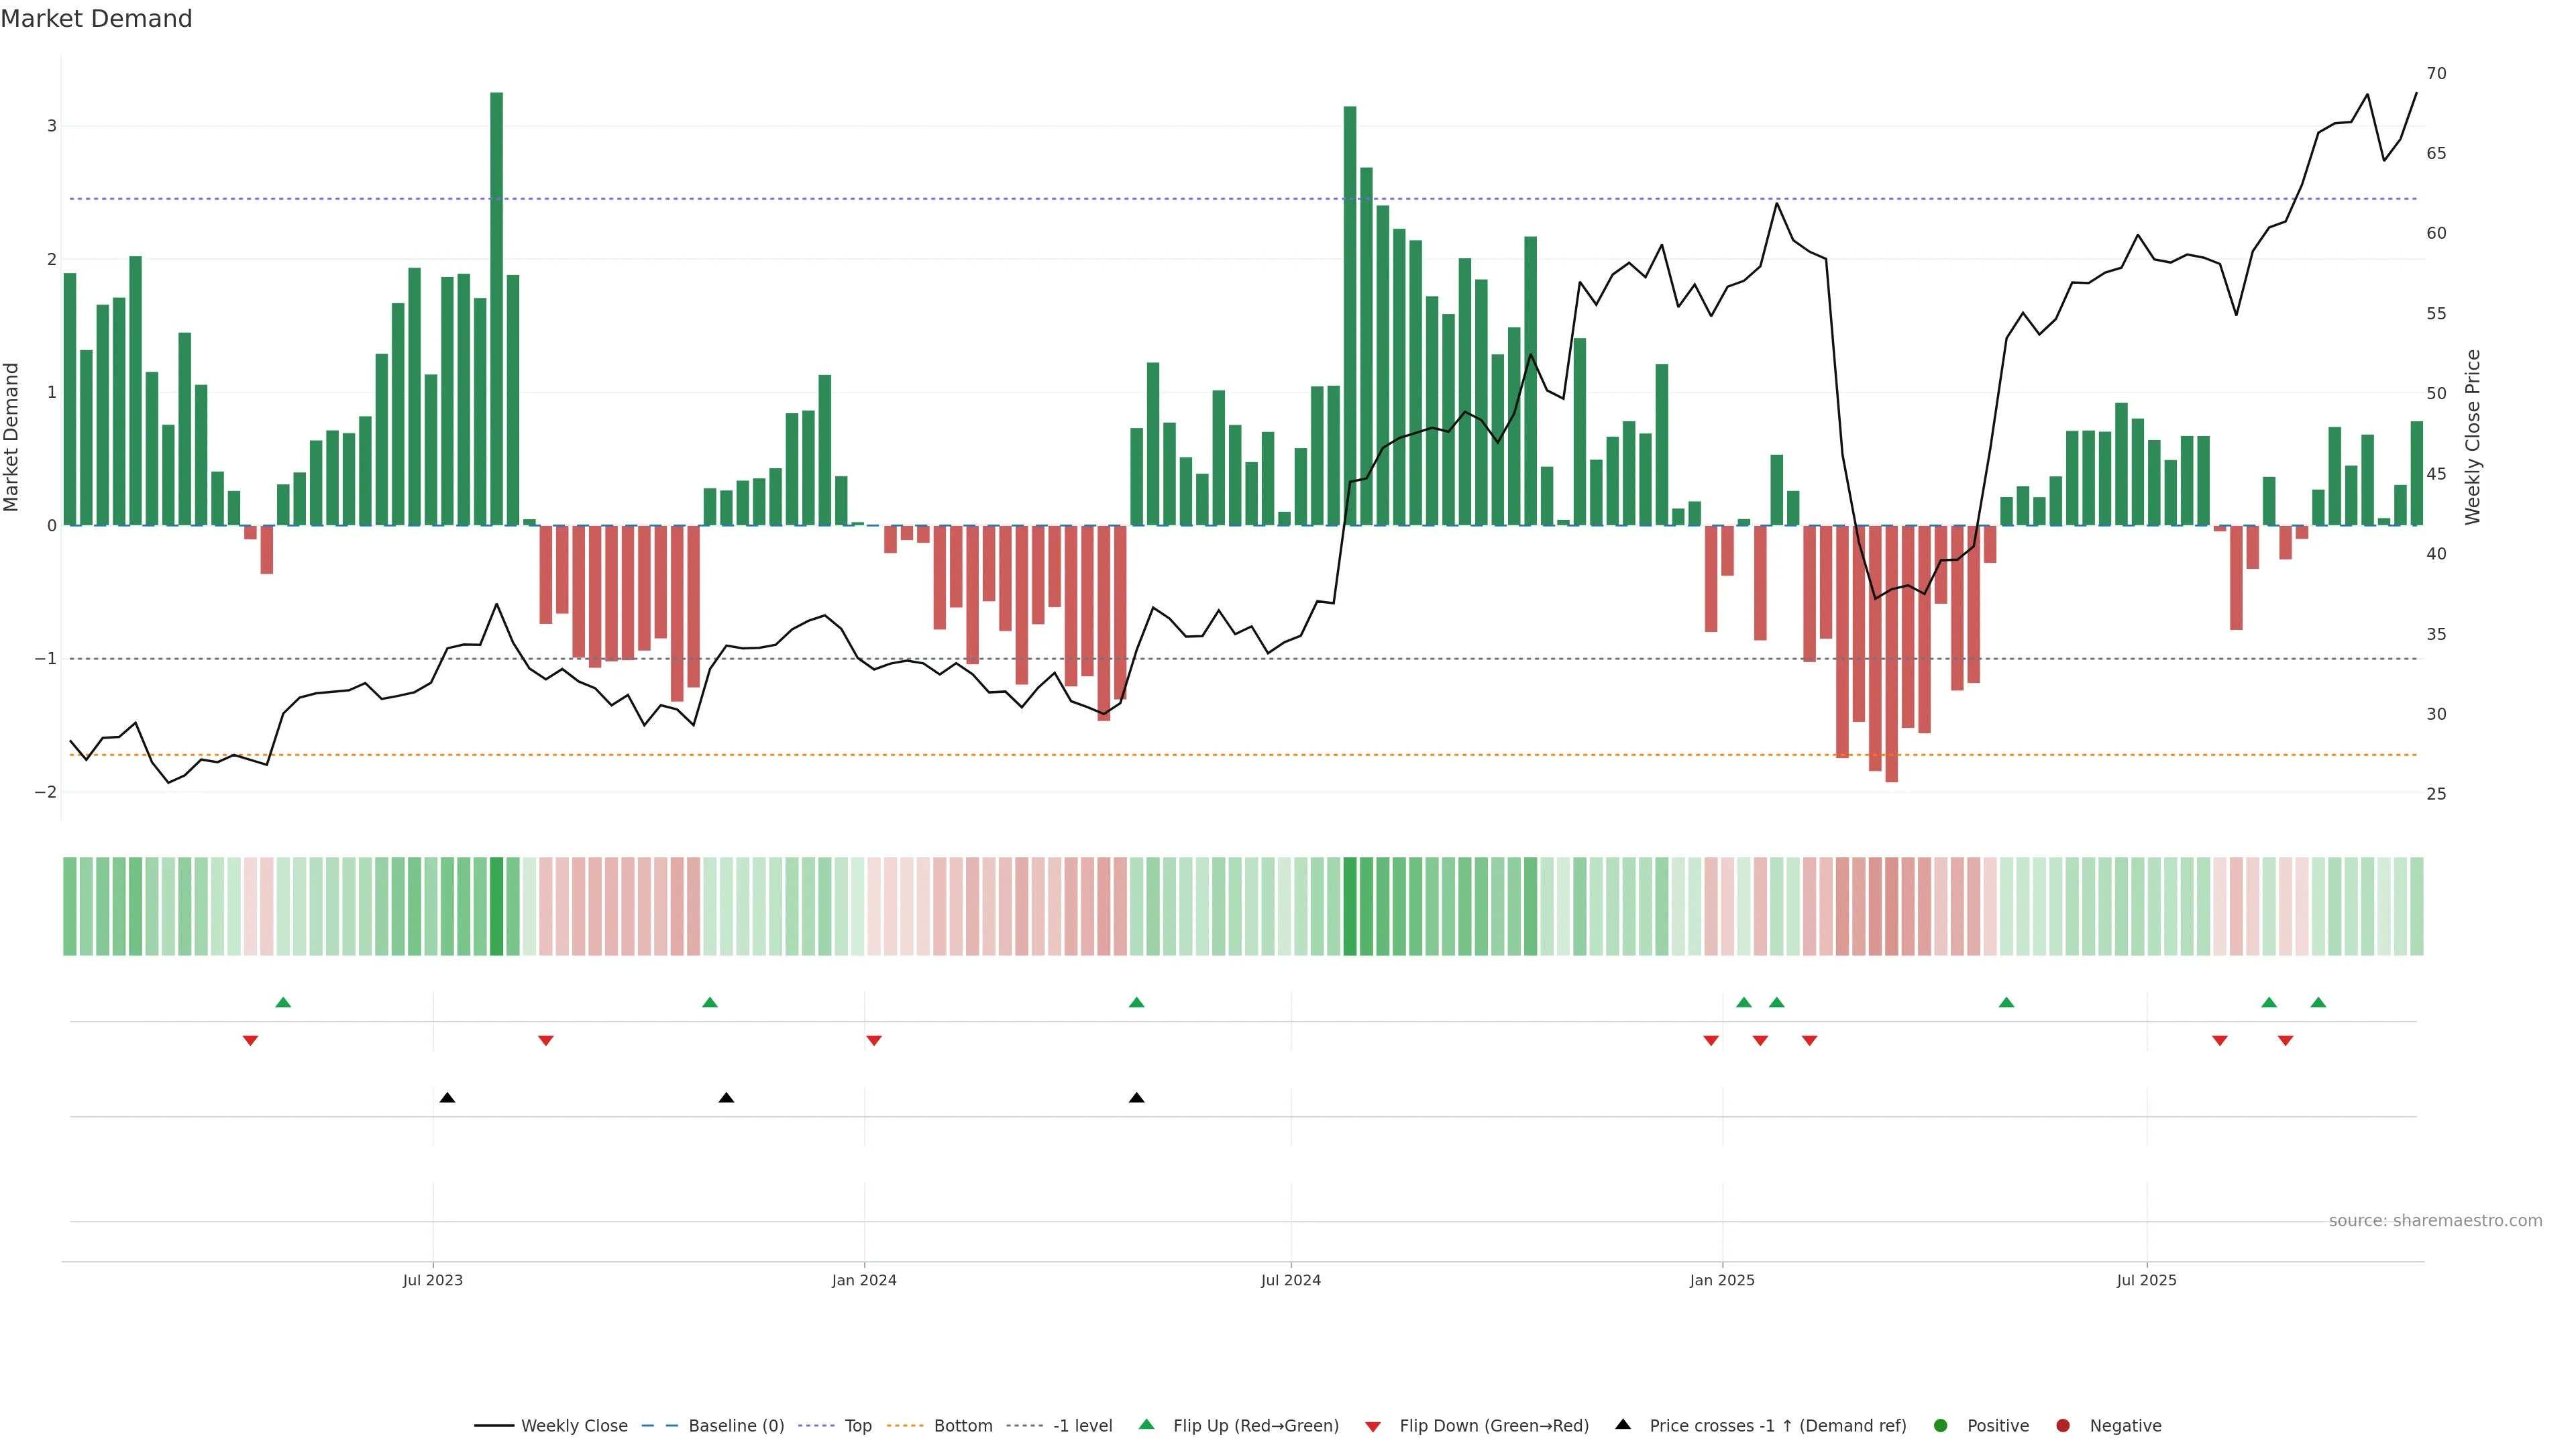The image size is (2576, 1449).
Task: Click the first red flip-down triangle marker
Action: coord(250,1041)
